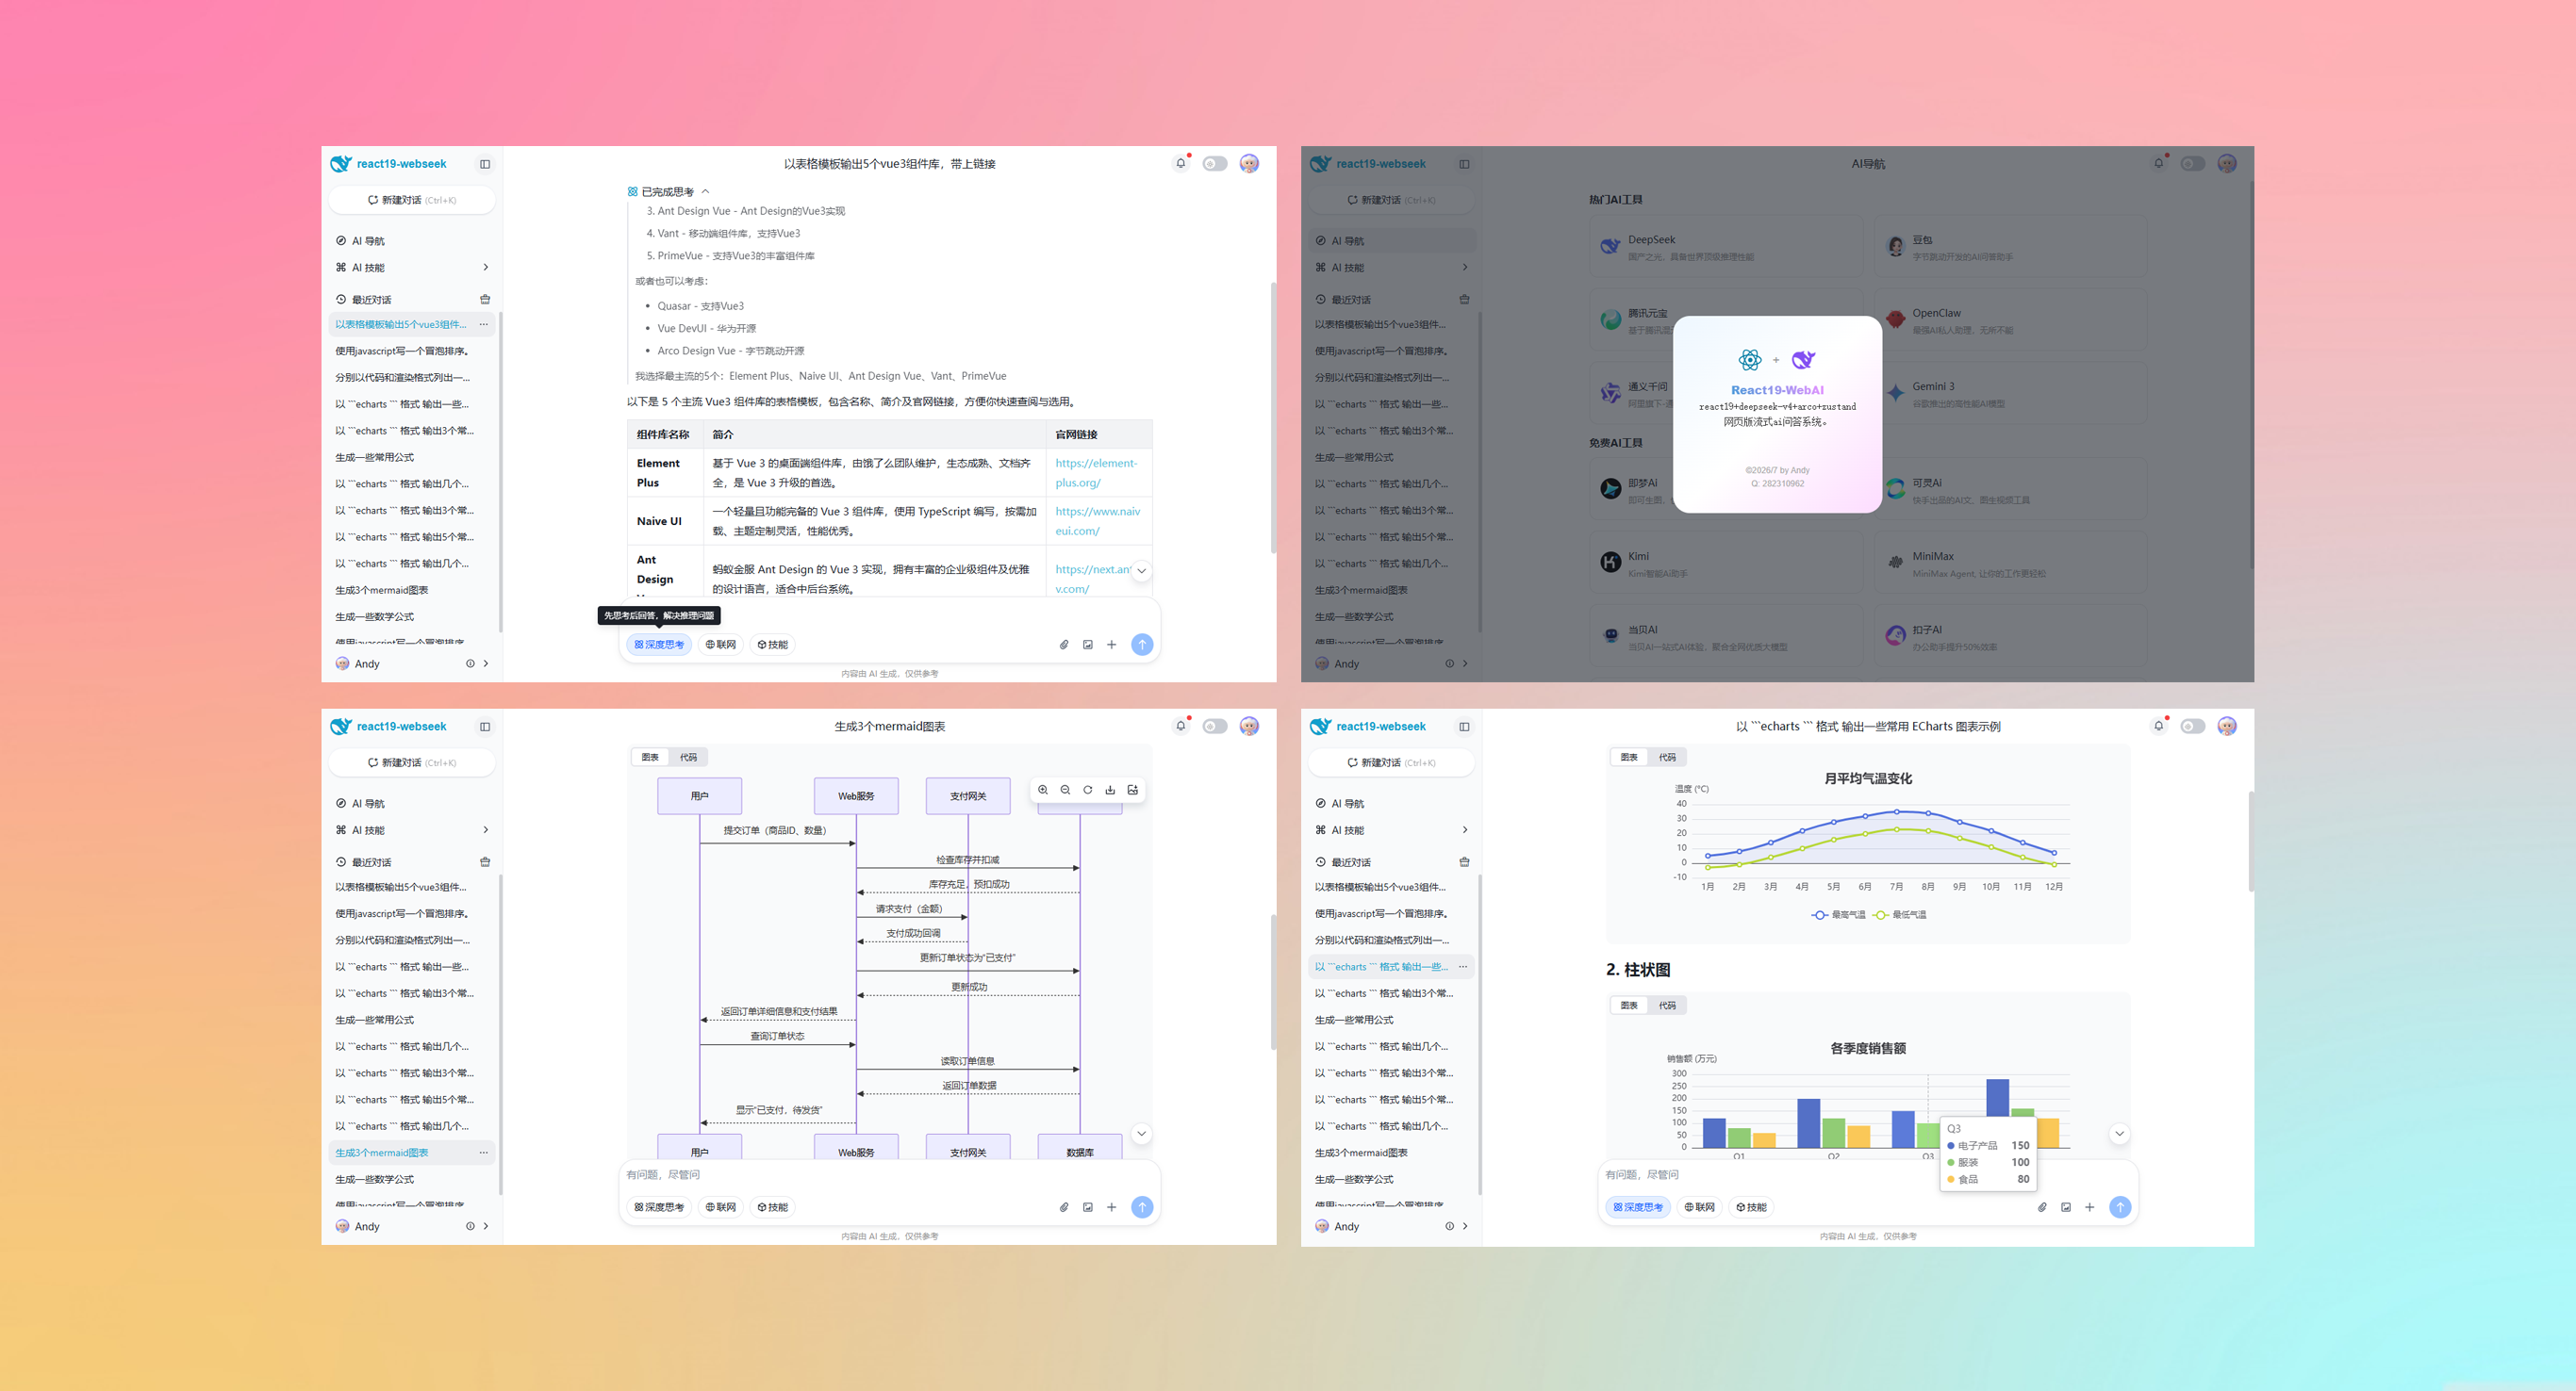
Task: Click the 有问题，尽管问 input in the ECharts chat
Action: [x=1867, y=1174]
